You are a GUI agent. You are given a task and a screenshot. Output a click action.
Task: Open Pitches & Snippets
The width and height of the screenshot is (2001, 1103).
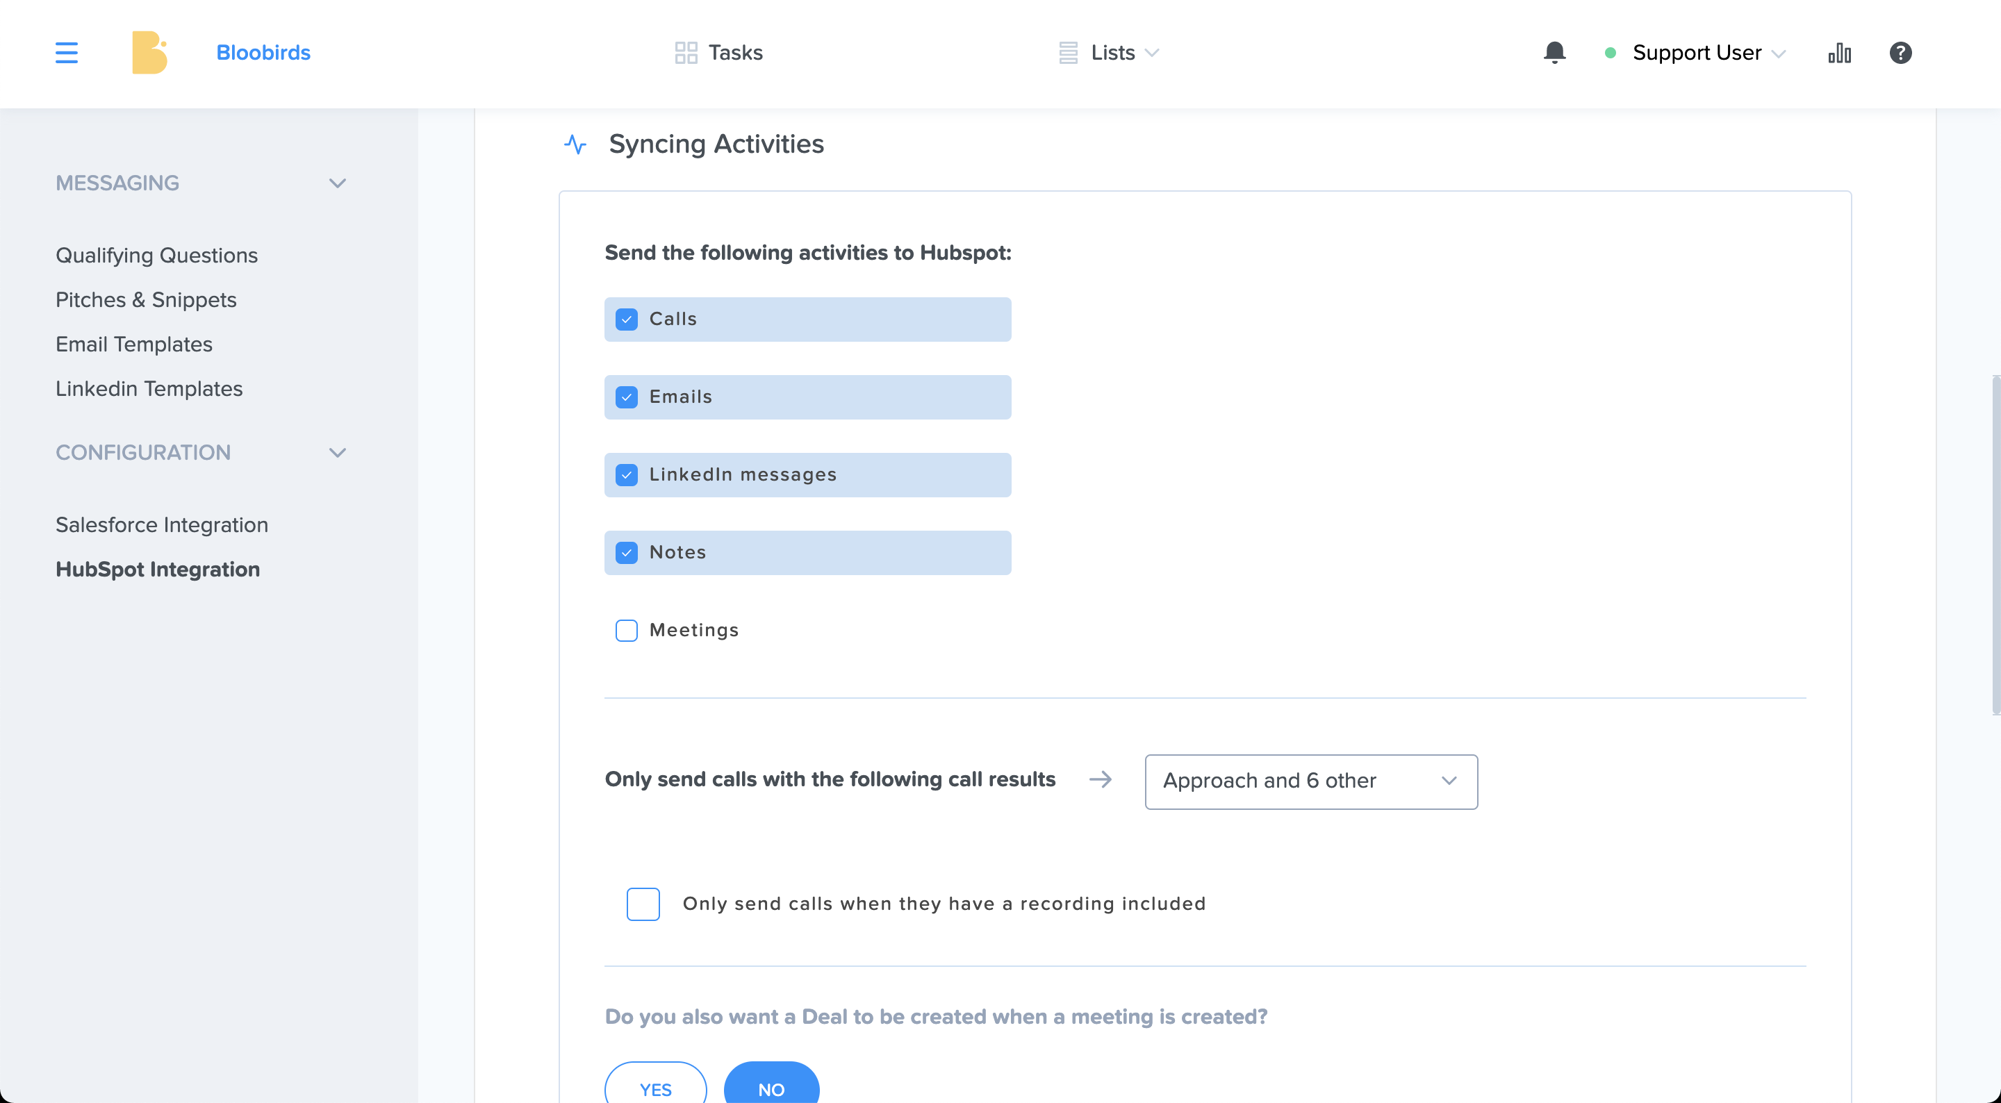point(146,300)
